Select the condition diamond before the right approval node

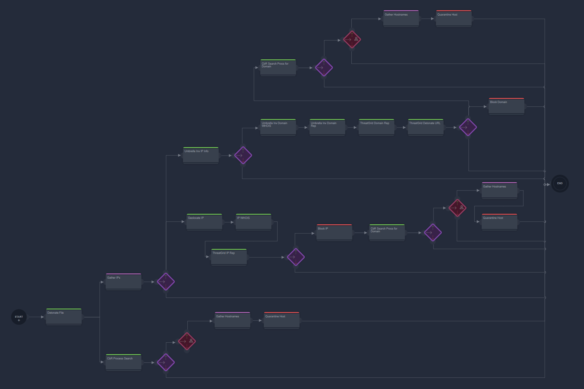(x=433, y=232)
